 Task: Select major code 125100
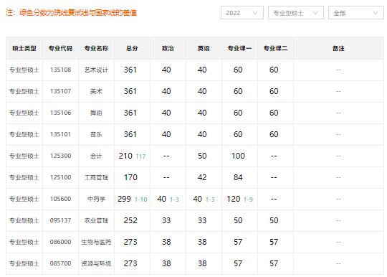point(60,177)
